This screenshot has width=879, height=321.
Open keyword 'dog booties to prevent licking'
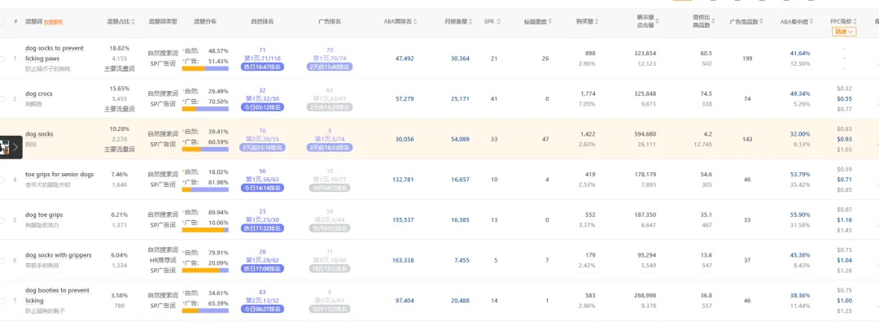[57, 295]
